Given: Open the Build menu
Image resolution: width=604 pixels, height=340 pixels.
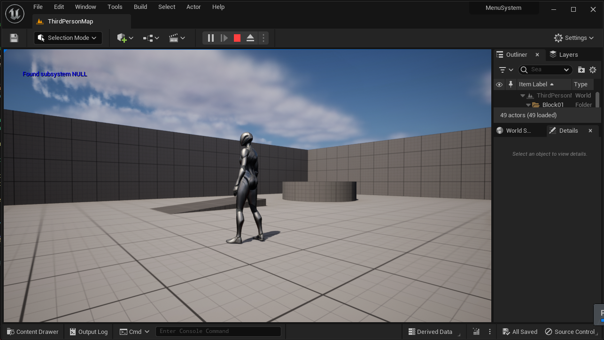Looking at the screenshot, I should (x=140, y=7).
